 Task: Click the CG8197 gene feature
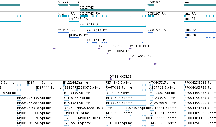click(151, 5)
